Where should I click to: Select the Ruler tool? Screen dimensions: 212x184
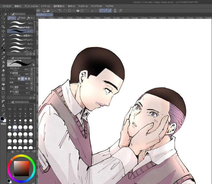3,101
